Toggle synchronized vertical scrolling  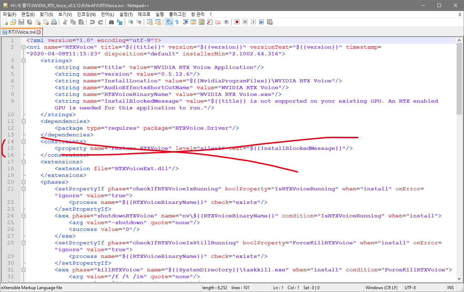click(150, 22)
